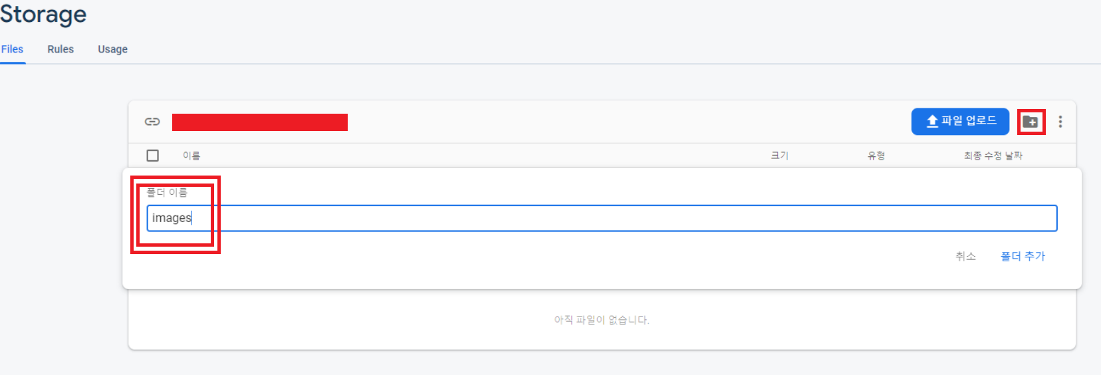Click the 최종 수정 날짜 column header
Viewport: 1101px width, 375px height.
point(993,156)
